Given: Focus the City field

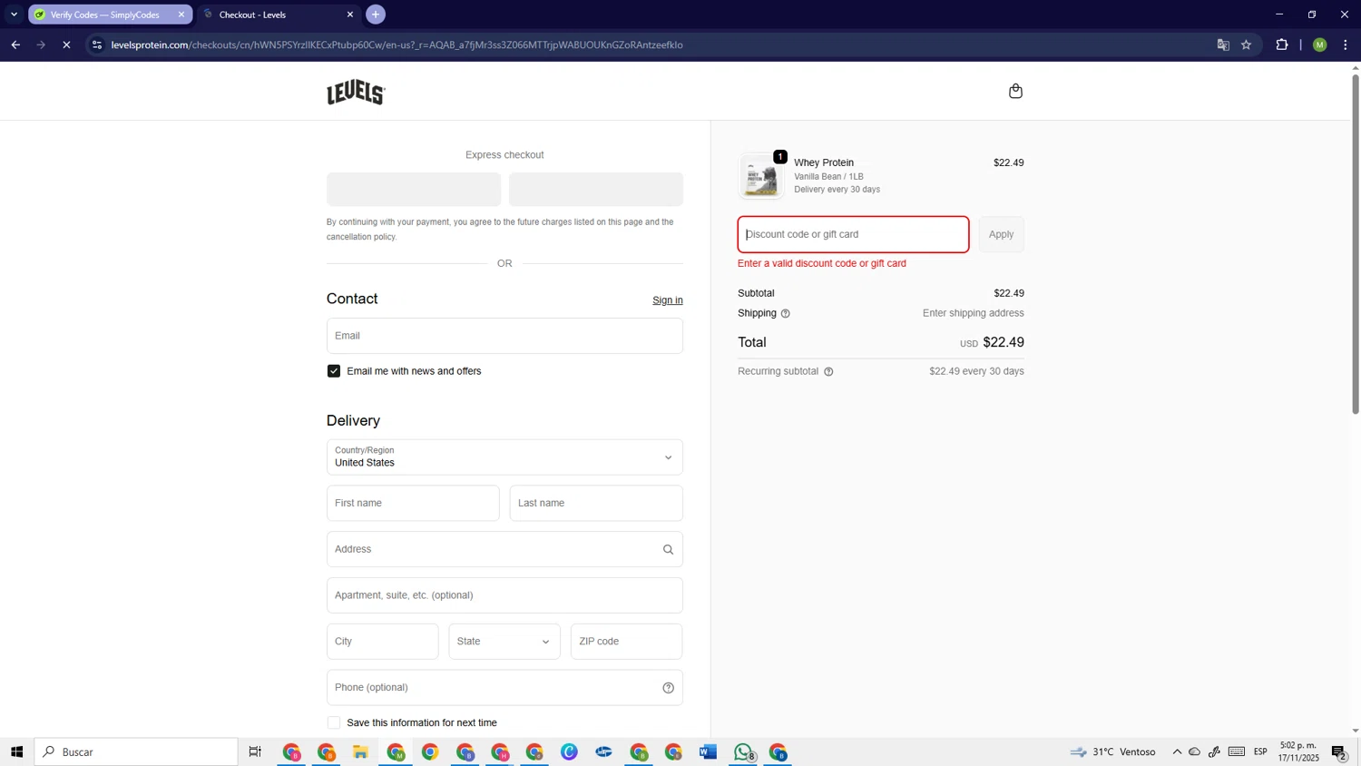Looking at the screenshot, I should pos(383,642).
